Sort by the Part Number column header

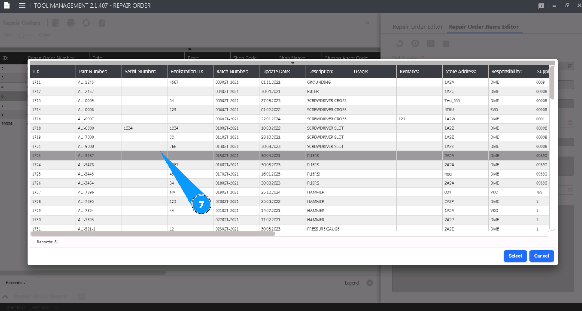click(99, 72)
